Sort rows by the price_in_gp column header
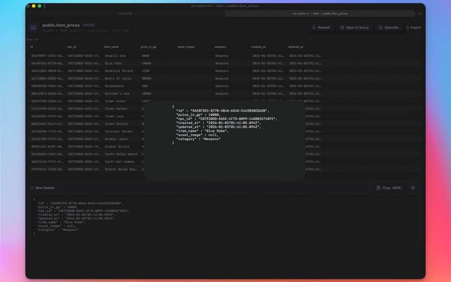The height and width of the screenshot is (282, 451). point(149,47)
